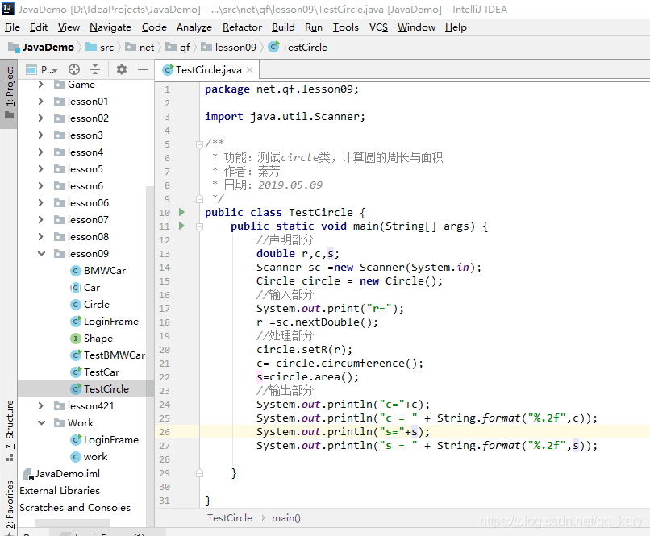Click fold end marker at line 29
The height and width of the screenshot is (536, 650).
click(x=199, y=472)
